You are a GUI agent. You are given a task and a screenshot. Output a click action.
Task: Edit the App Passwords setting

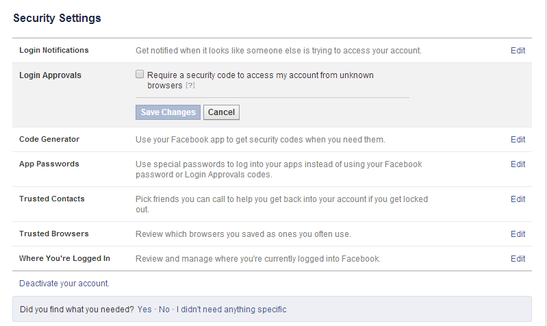pyautogui.click(x=518, y=164)
